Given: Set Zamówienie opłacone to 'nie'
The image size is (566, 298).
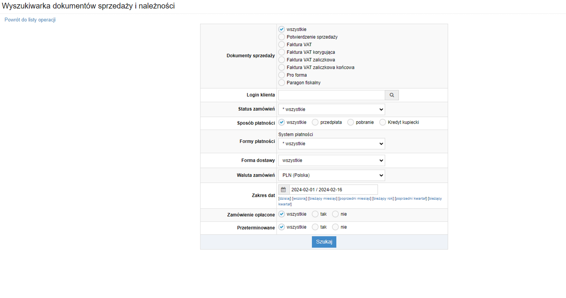Looking at the screenshot, I should [335, 214].
